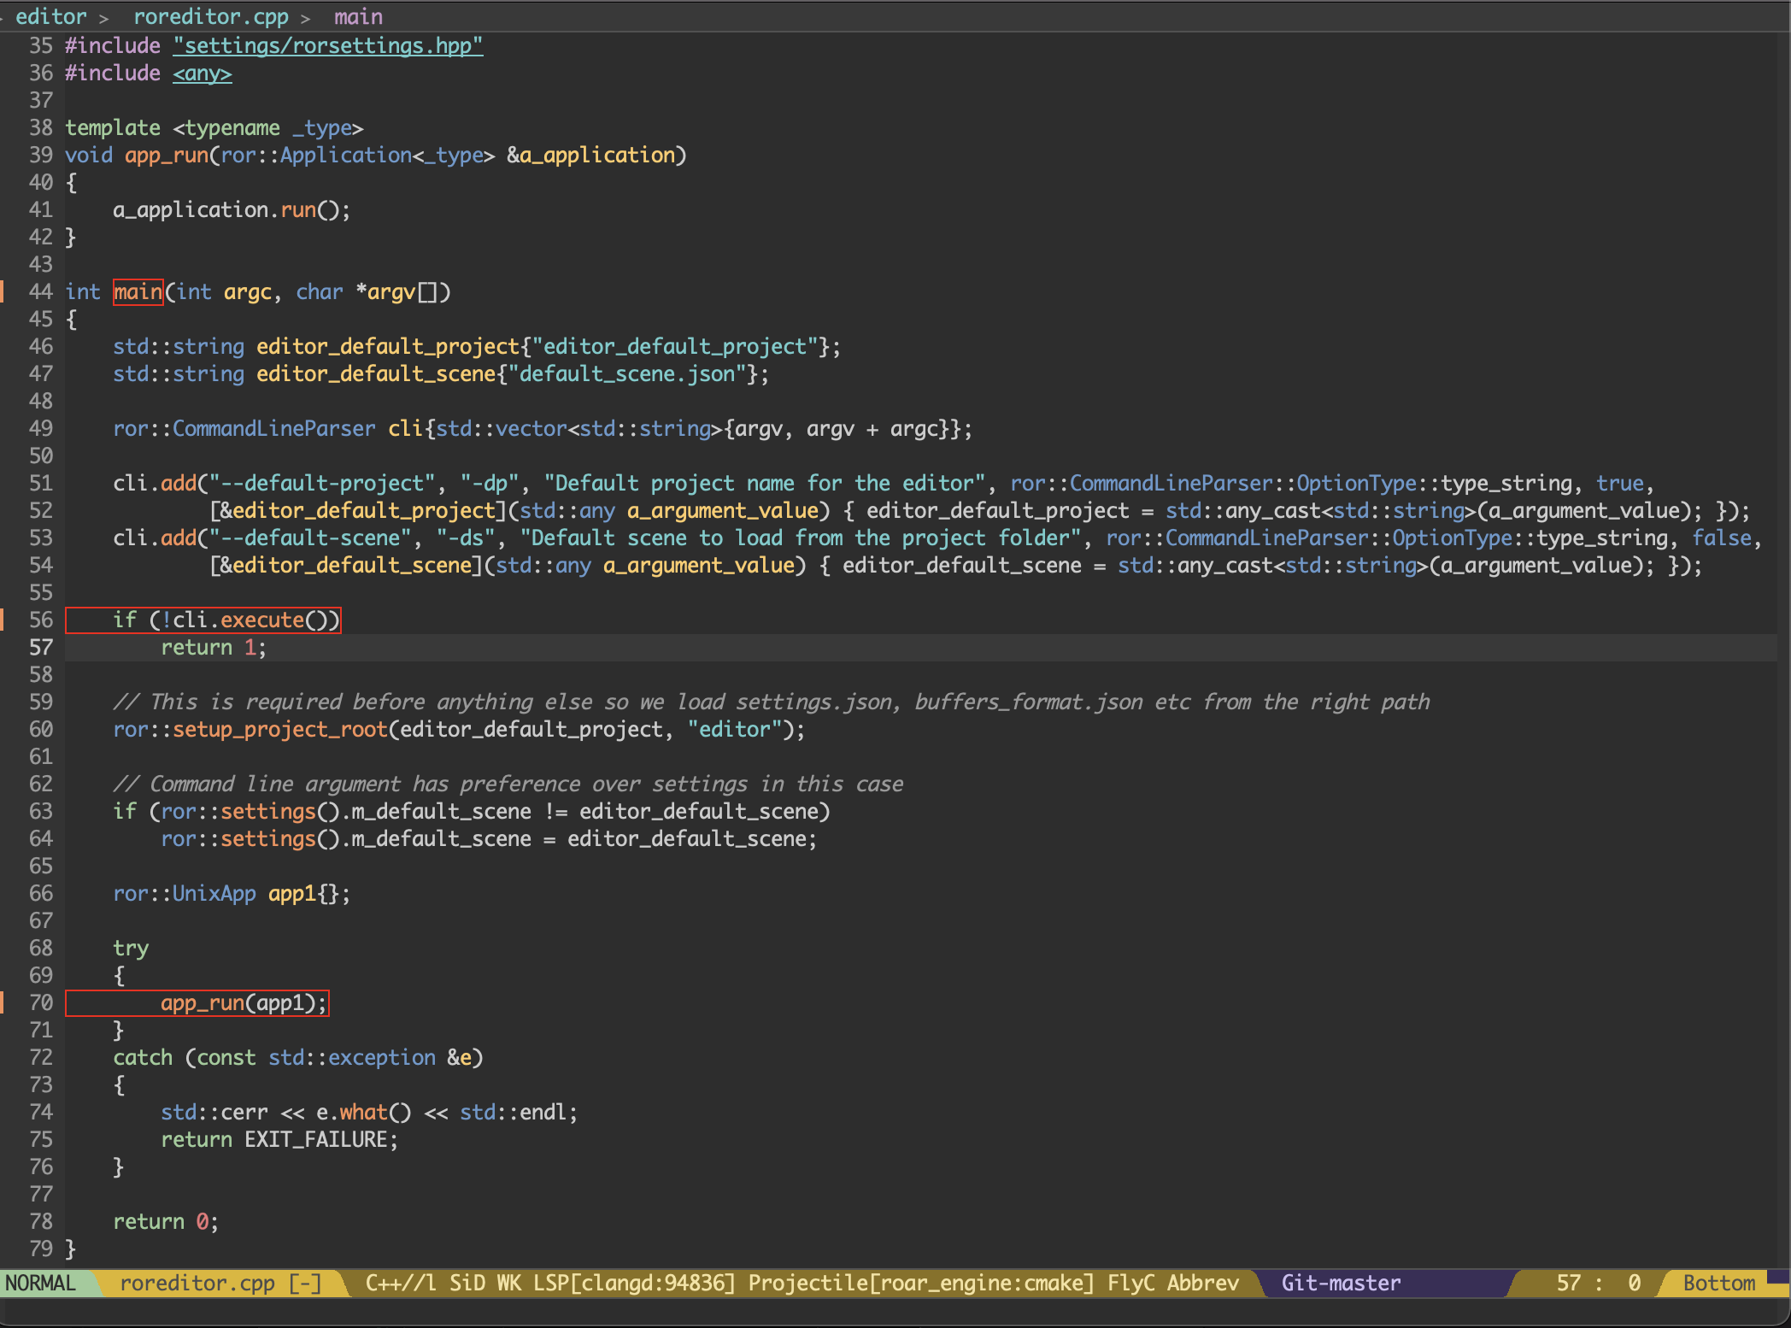Viewport: 1791px width, 1328px height.
Task: Click the Projectile[roar_engine:cmake] indicator
Action: click(x=921, y=1283)
